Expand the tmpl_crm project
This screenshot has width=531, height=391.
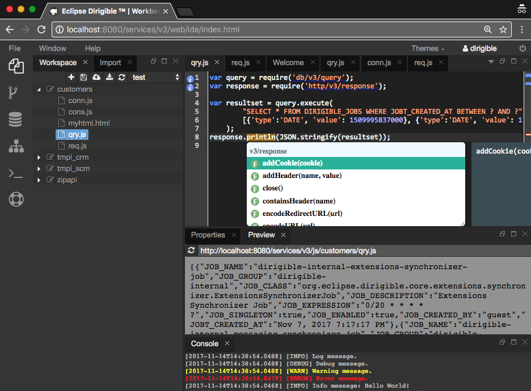point(39,158)
